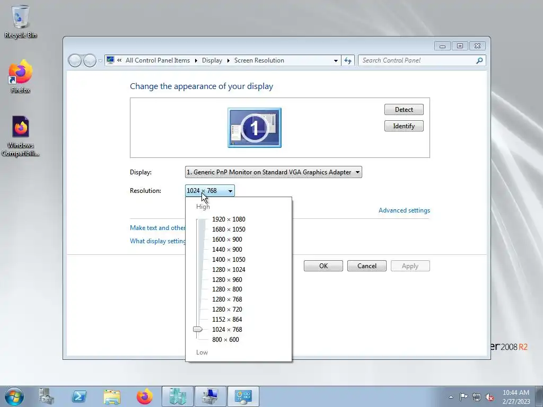
Task: Choose 800 × 600 resolution
Action: (x=225, y=339)
